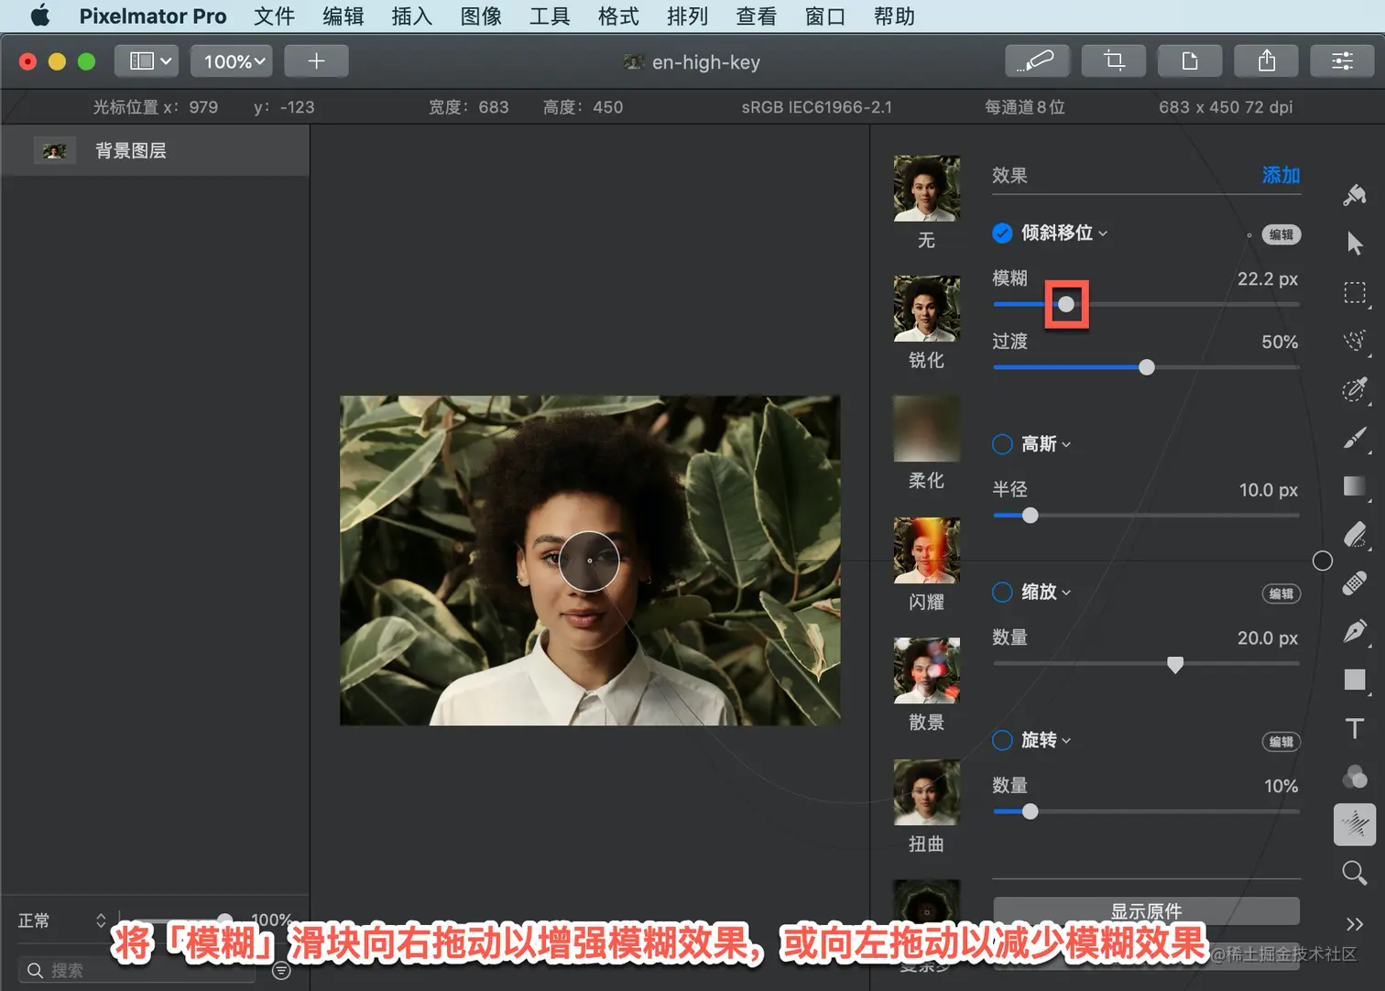Click 编辑 button for 旋转 effect

pyautogui.click(x=1281, y=742)
